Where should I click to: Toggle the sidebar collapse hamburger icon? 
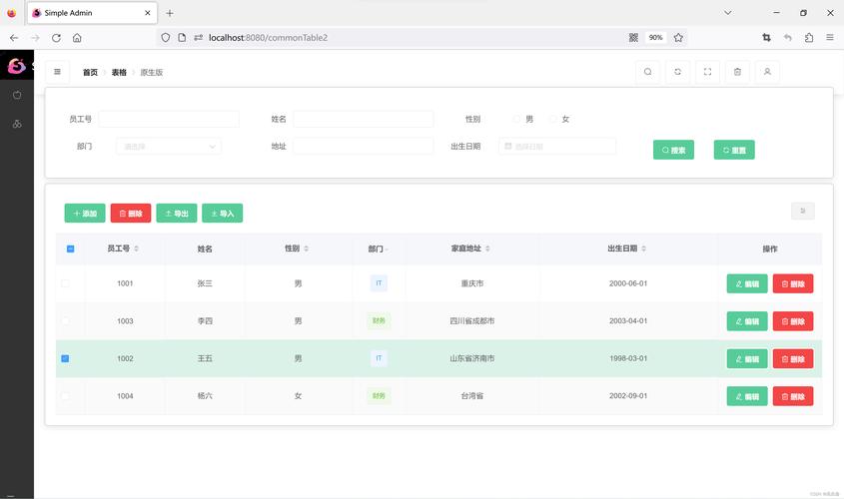point(57,72)
